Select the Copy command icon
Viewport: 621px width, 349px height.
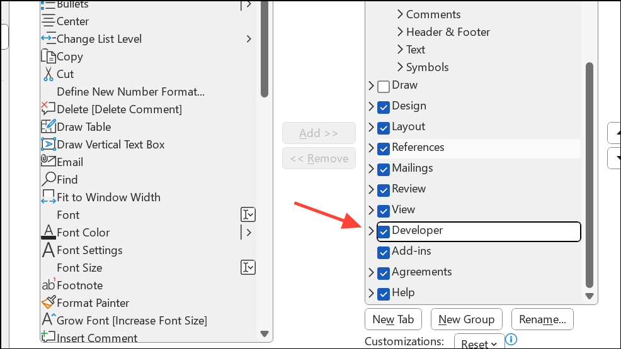[x=48, y=57]
